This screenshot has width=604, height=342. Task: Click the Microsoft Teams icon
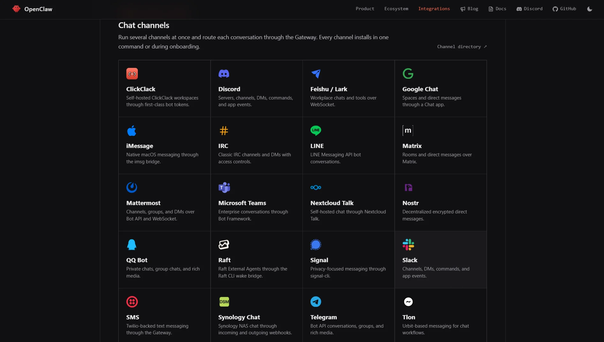(x=224, y=188)
